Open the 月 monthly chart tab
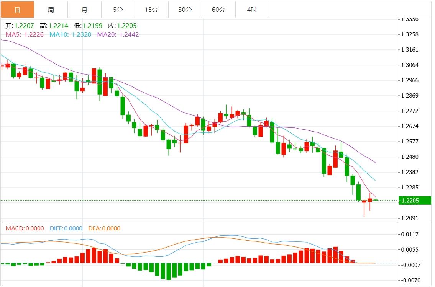This screenshot has height=287, width=435. (x=84, y=10)
